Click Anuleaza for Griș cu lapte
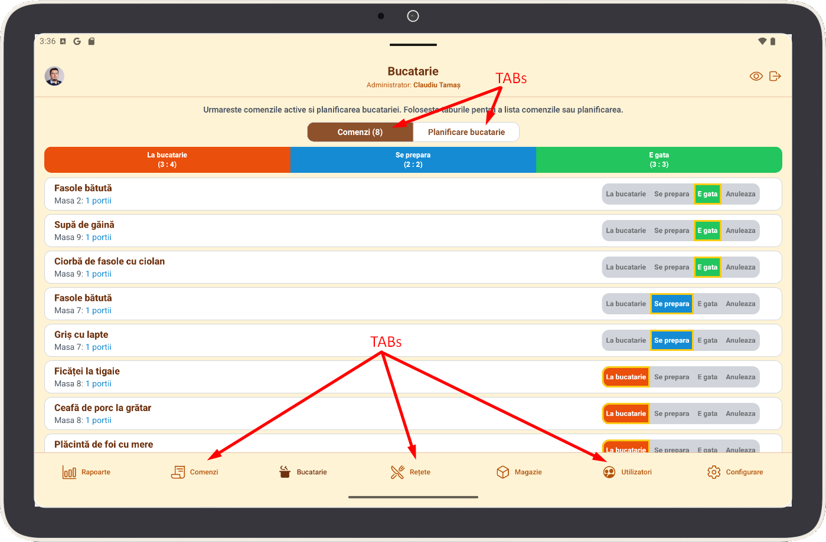Screen dimensions: 826x542 click(x=740, y=340)
